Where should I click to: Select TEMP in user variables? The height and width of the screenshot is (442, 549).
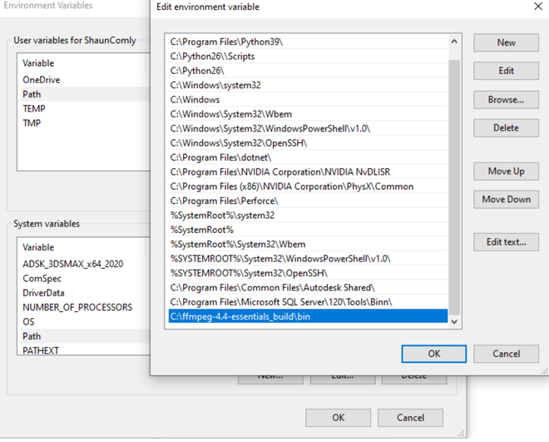pyautogui.click(x=86, y=108)
